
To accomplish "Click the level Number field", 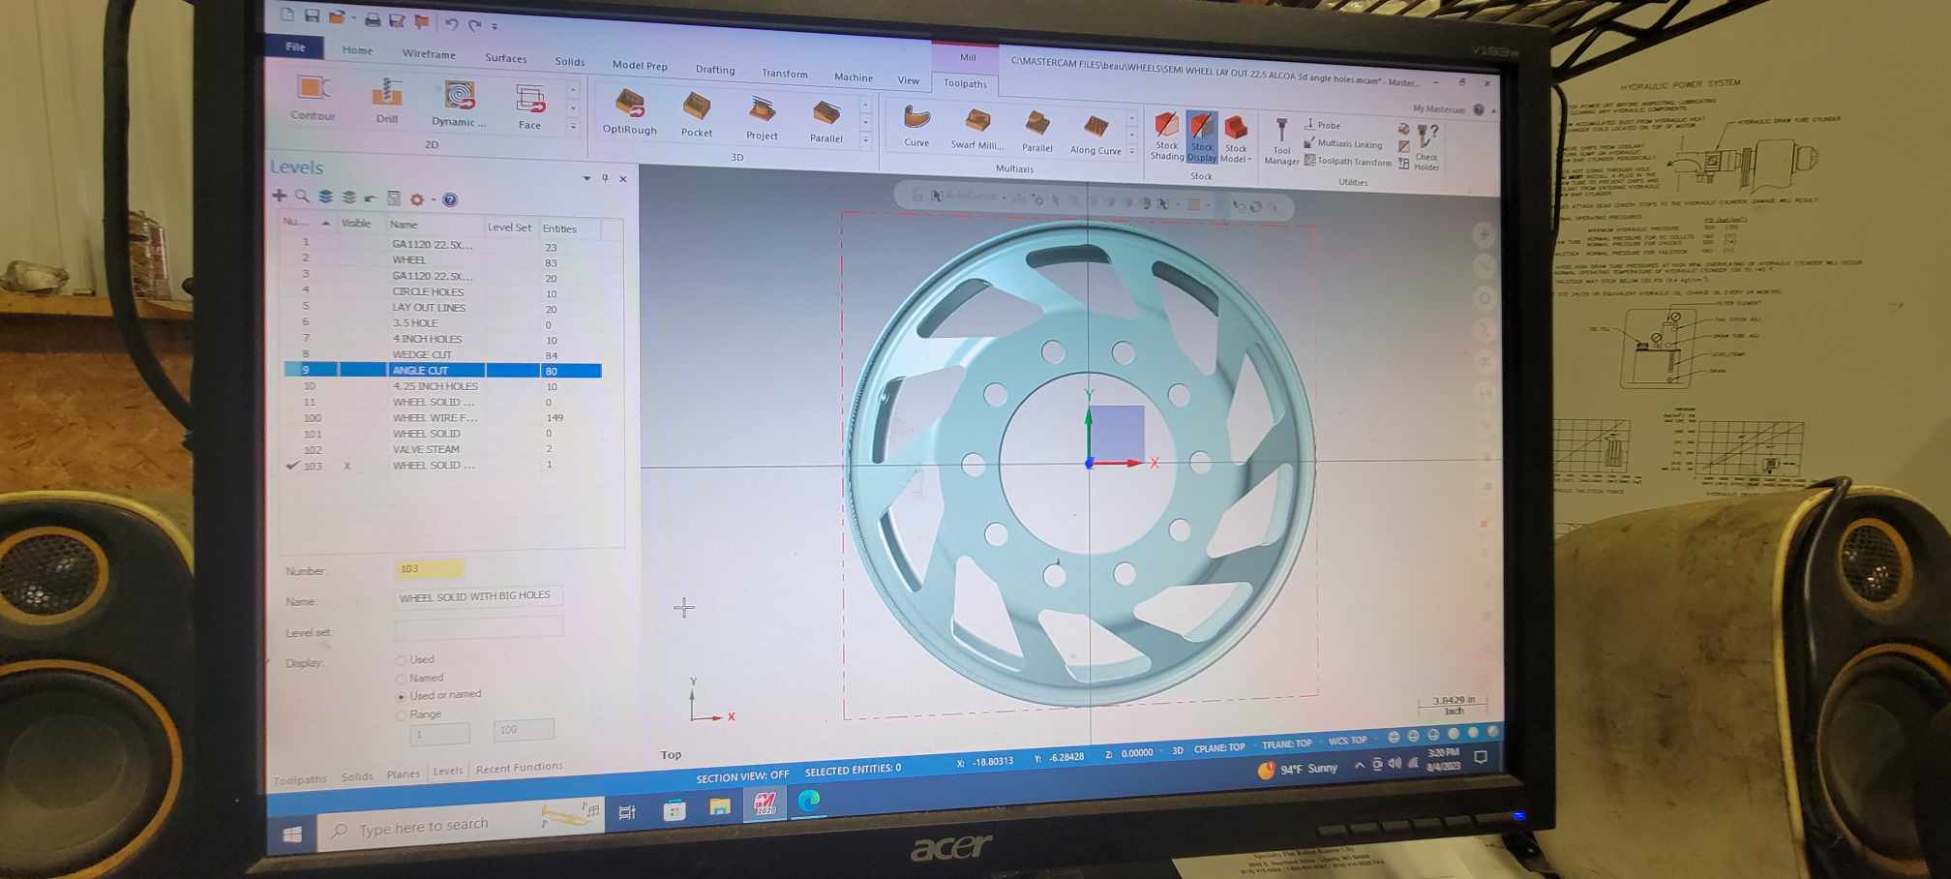I will pos(429,569).
